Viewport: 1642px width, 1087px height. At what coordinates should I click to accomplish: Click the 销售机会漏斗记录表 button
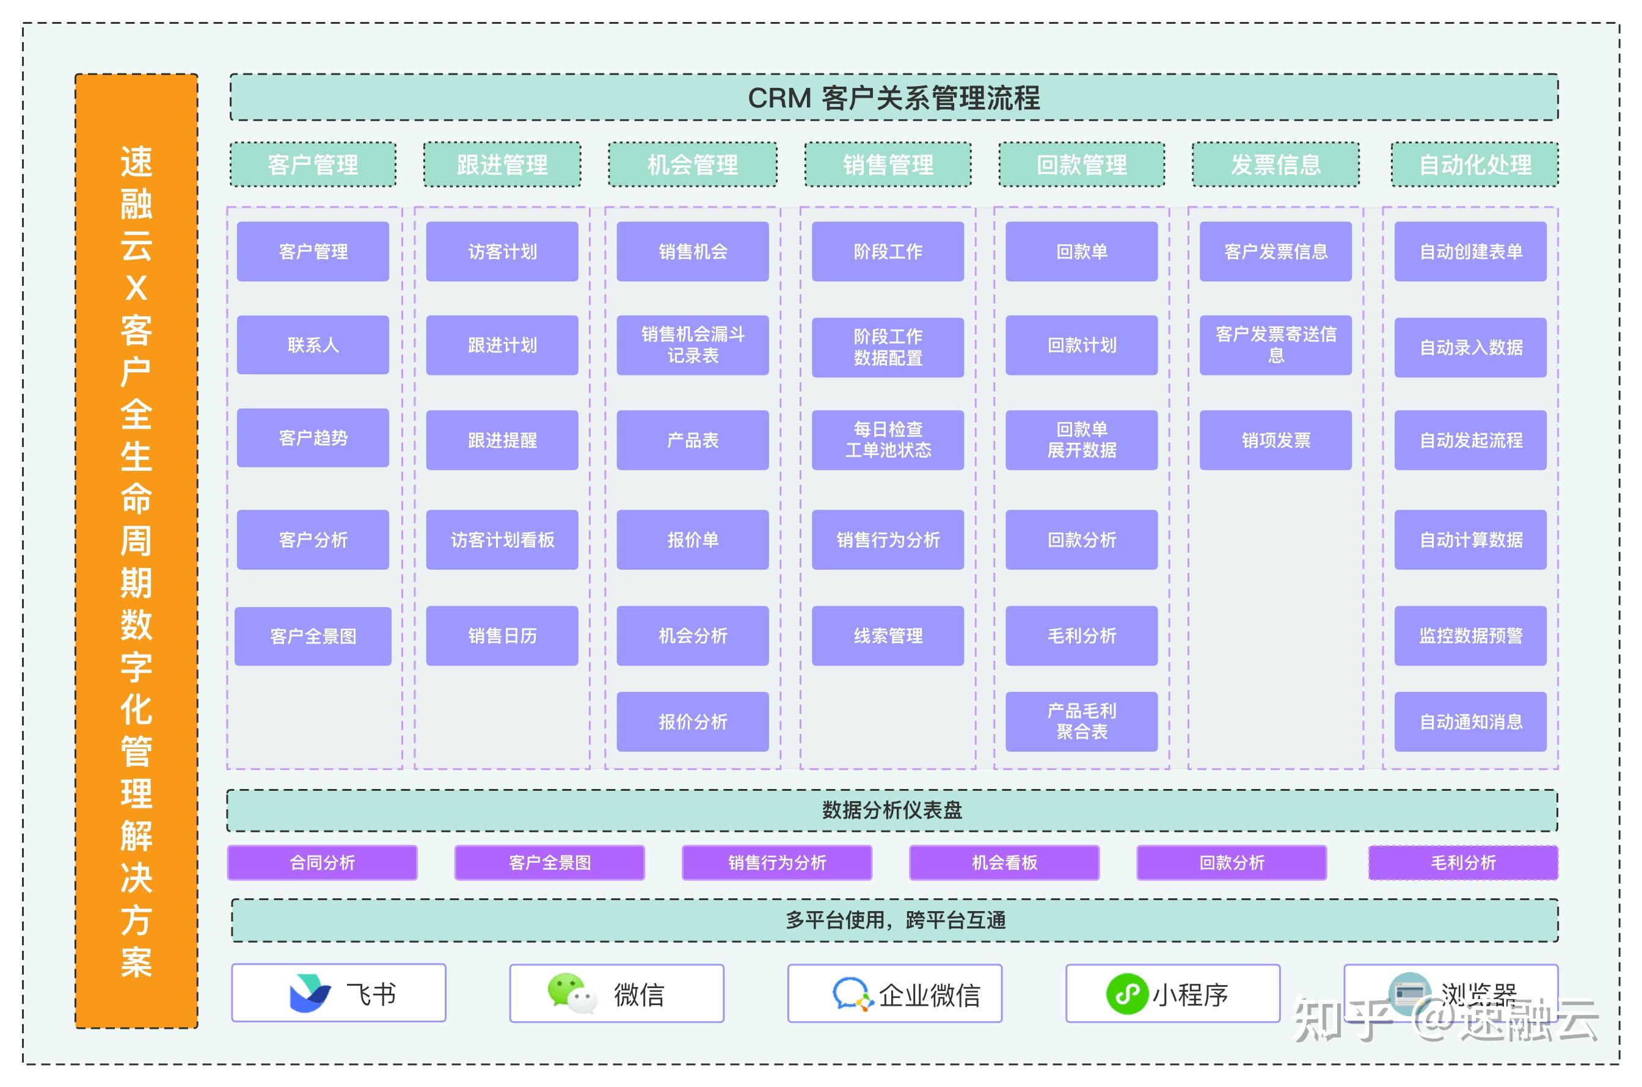(x=693, y=344)
